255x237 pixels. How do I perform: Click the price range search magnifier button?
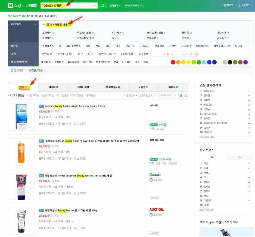(197, 54)
